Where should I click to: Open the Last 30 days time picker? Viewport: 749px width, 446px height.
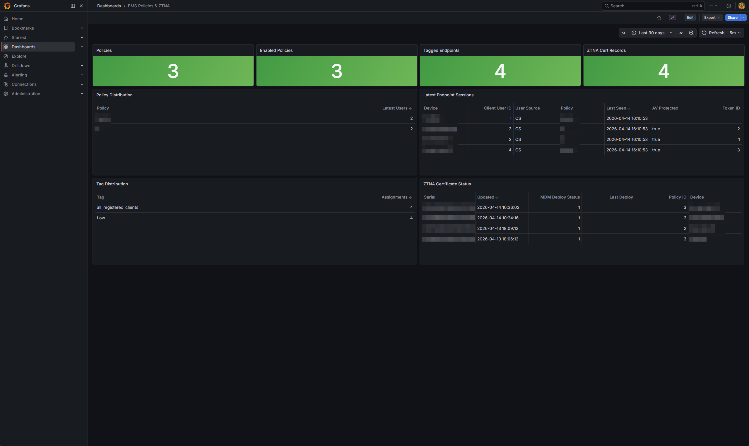[652, 33]
